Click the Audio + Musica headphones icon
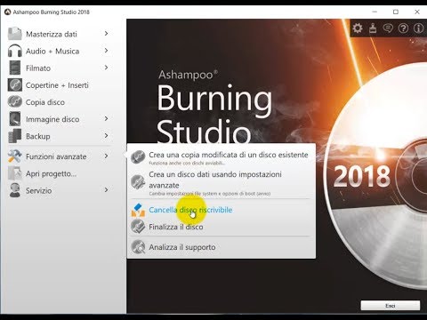The width and height of the screenshot is (427, 320). pos(14,51)
